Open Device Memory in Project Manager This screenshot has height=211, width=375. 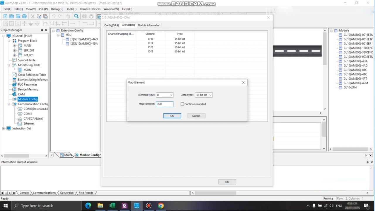tap(28, 89)
